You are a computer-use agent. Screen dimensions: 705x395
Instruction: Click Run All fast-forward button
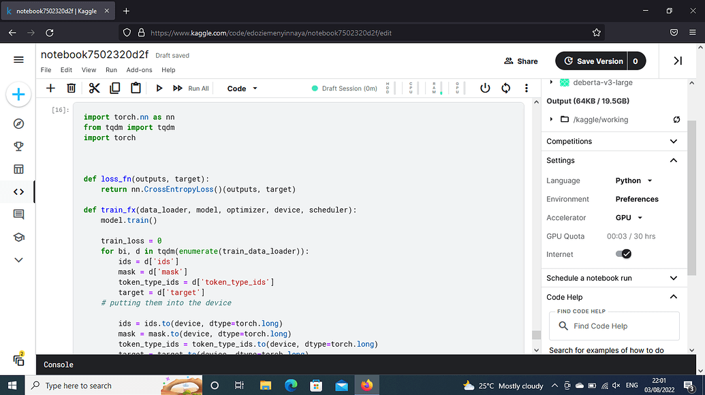(x=191, y=89)
